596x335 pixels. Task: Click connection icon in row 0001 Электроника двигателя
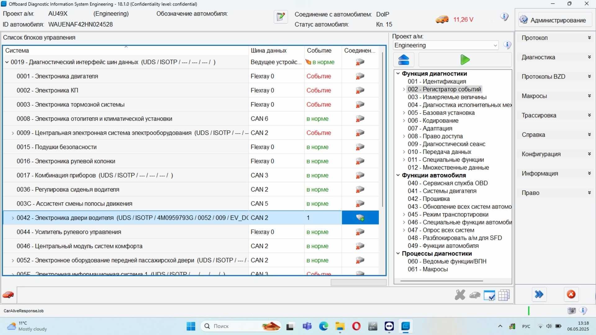click(360, 76)
